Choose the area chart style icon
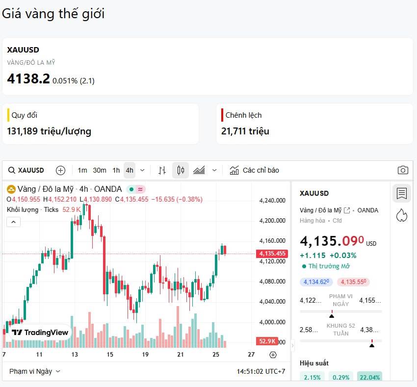This screenshot has width=417, height=387. pos(199,170)
